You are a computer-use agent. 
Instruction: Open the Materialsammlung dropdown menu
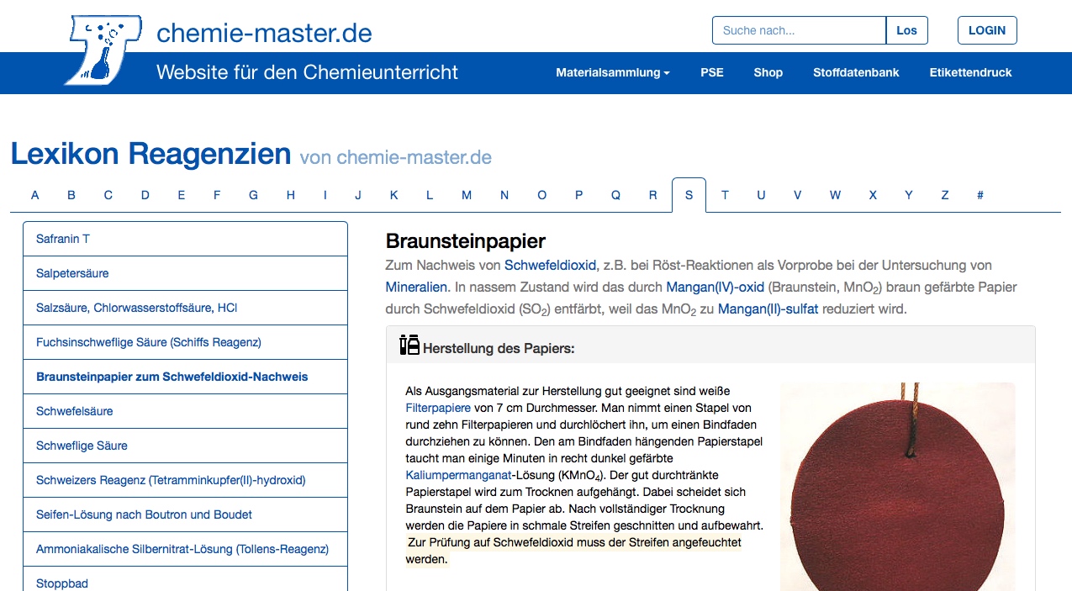pos(612,72)
